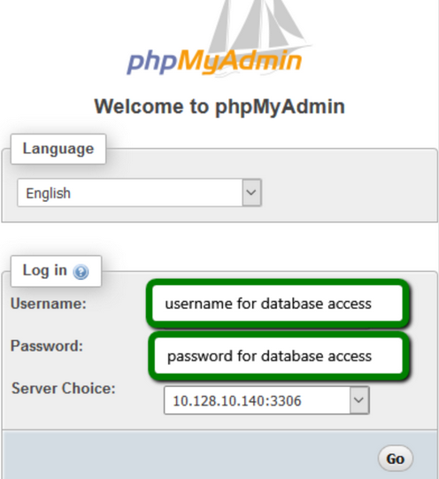
Task: Click the orange MyAdmin part of logo
Action: pos(240,61)
